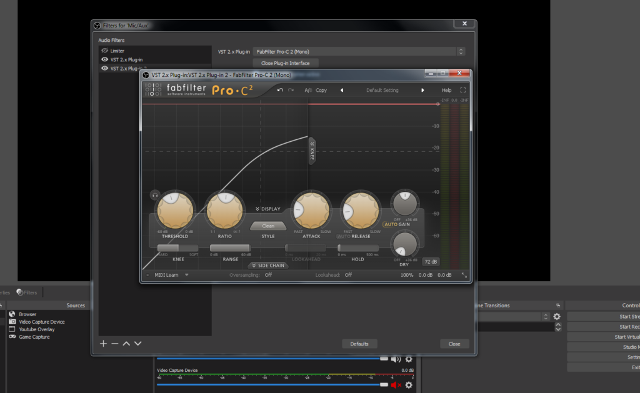
Task: Toggle visibility of first VST 2.x Plug-in filter
Action: [104, 59]
